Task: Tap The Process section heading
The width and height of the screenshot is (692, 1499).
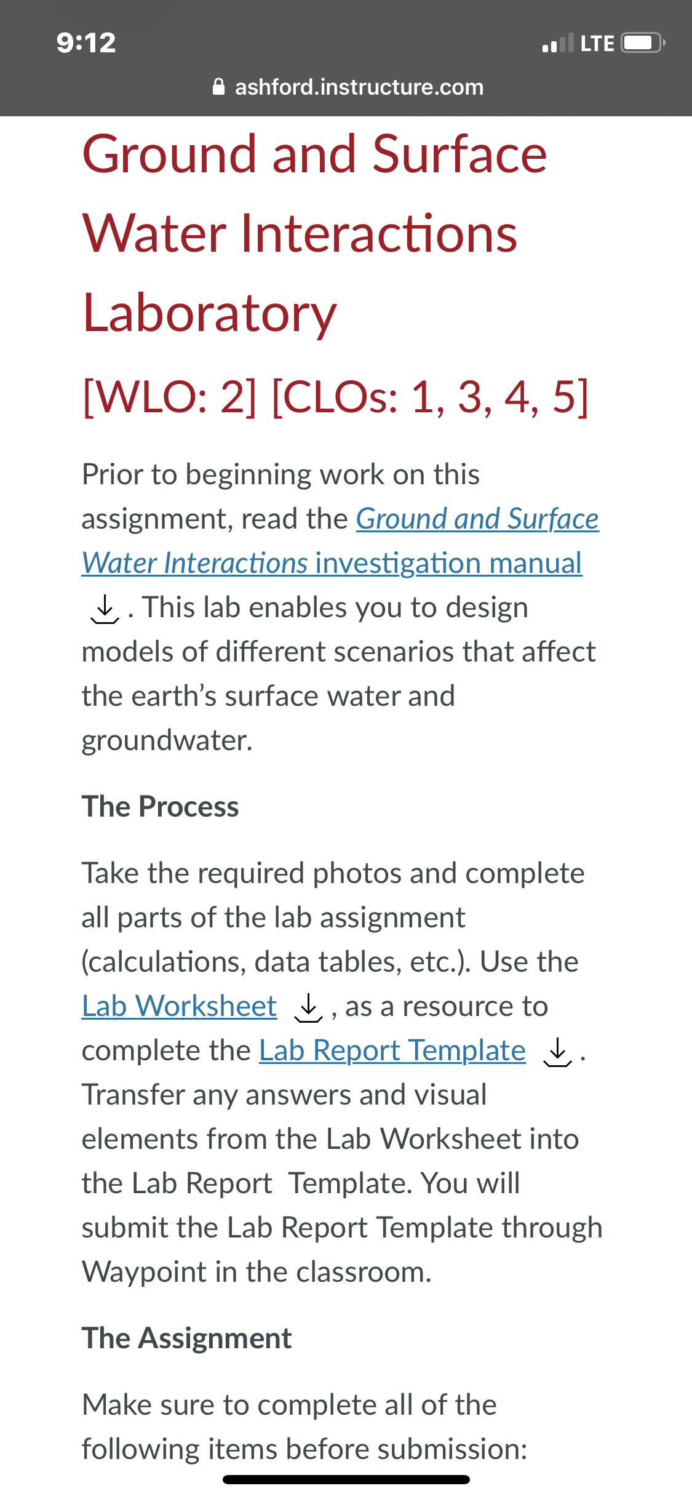Action: 161,807
